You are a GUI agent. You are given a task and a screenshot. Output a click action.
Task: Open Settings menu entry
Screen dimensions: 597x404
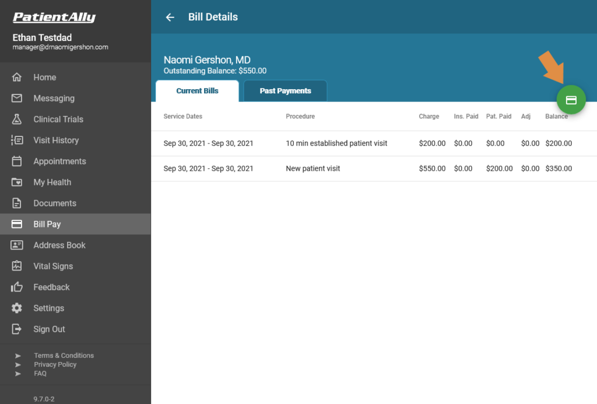coord(75,308)
